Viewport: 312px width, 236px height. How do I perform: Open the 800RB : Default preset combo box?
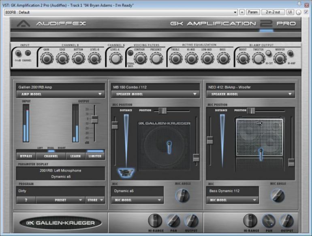coord(121,12)
